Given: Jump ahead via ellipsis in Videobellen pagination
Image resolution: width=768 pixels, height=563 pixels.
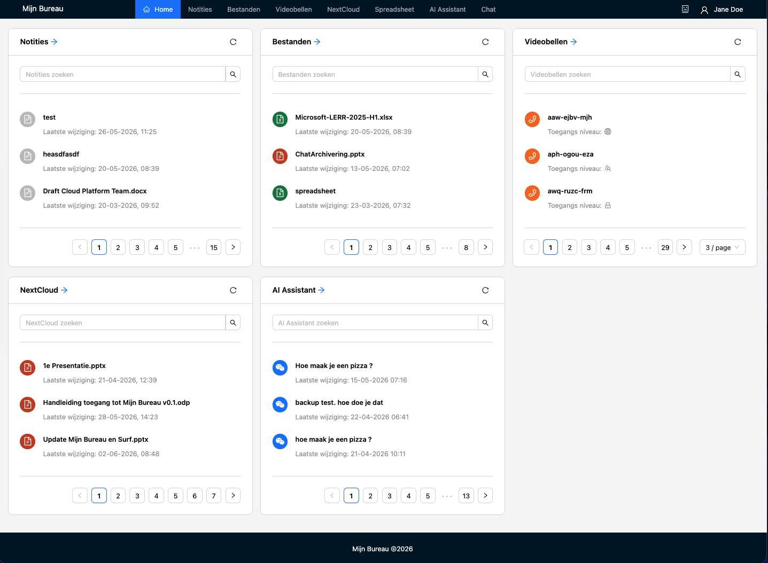Looking at the screenshot, I should 646,247.
